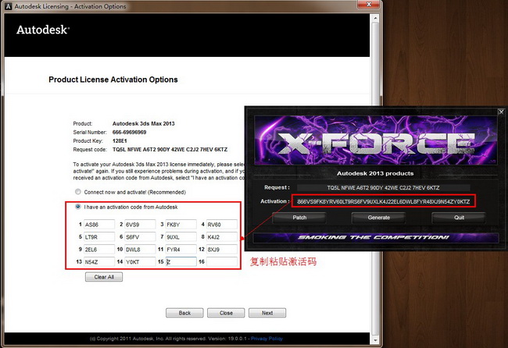508x348 pixels.
Task: Click the product name 'Autodesk 3ds Max 2013'
Action: tap(144, 123)
